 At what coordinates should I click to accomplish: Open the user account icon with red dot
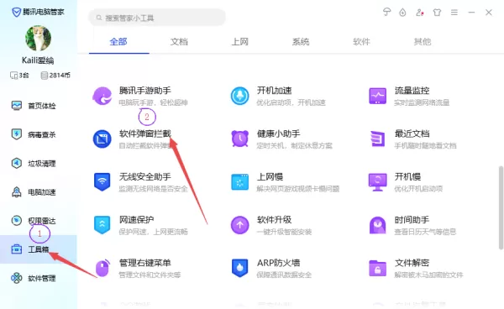[x=420, y=13]
